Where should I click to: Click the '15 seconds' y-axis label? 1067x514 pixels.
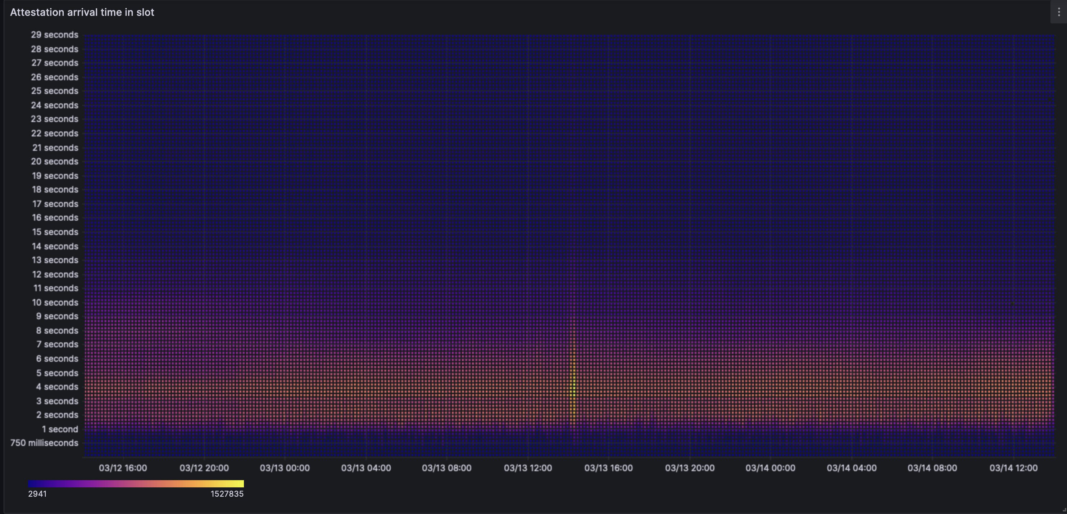[55, 232]
